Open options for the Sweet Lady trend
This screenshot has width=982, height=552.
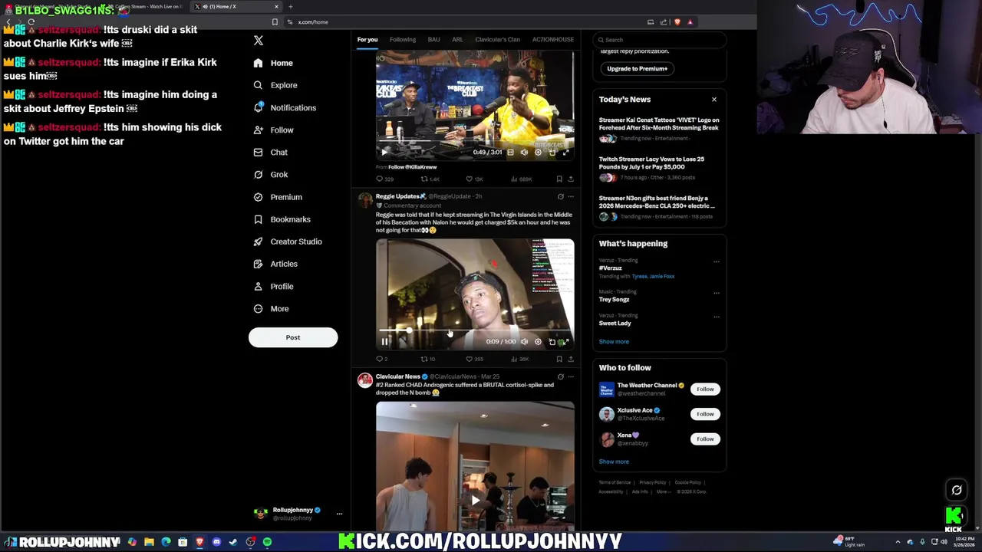pyautogui.click(x=717, y=317)
